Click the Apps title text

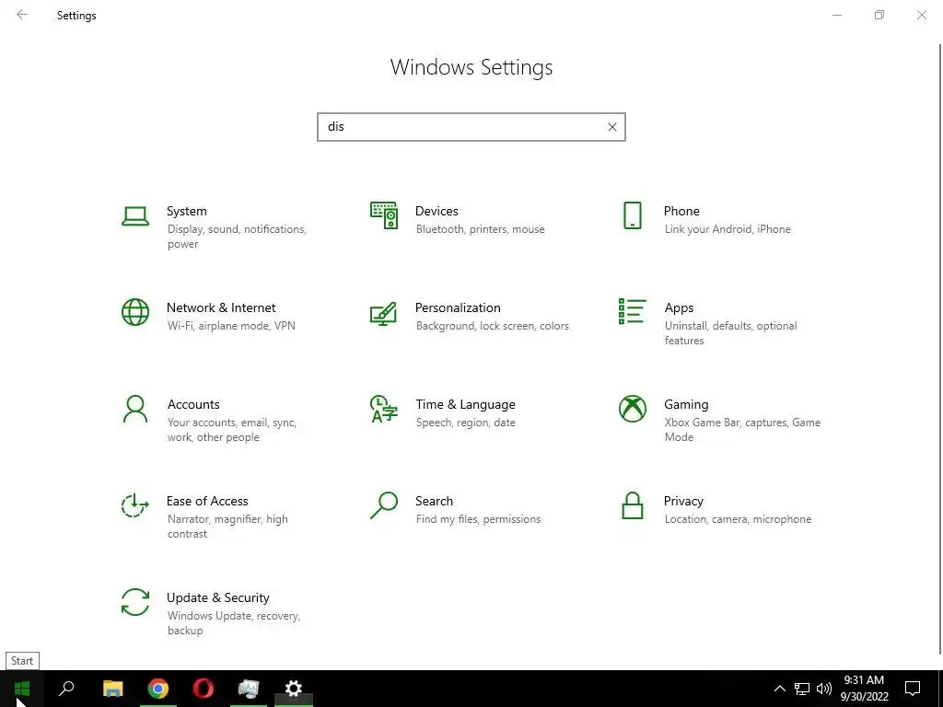pos(679,307)
